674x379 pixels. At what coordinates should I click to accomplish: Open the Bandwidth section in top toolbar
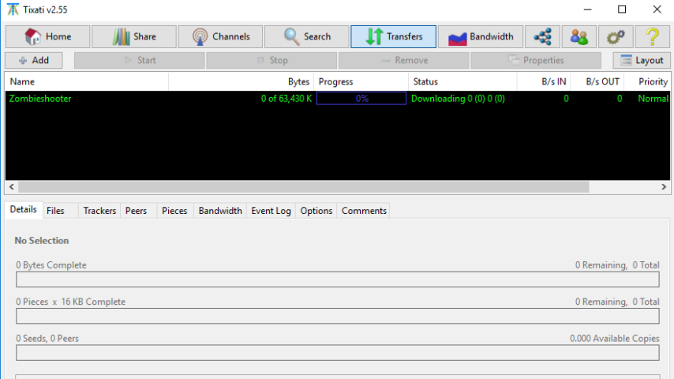(481, 36)
